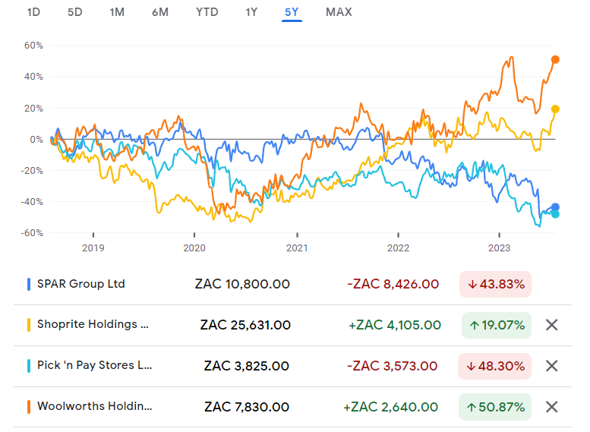Click Shoprite yellow color indicator bar
590x432 pixels.
(29, 325)
